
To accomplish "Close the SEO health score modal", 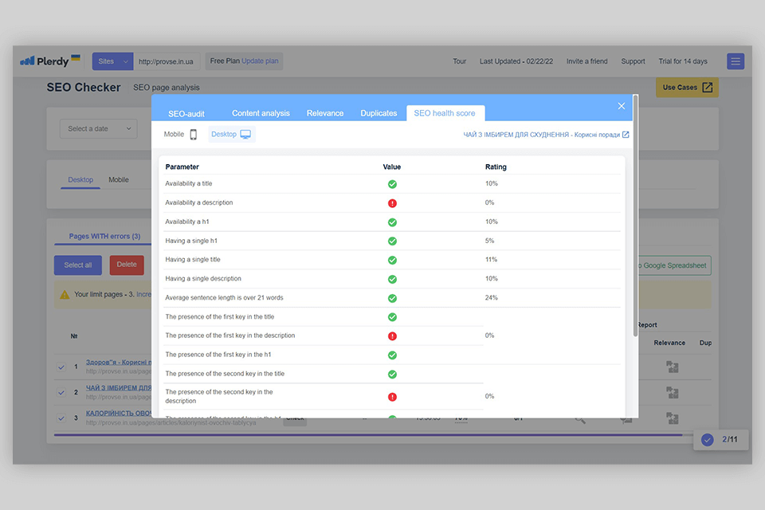I will pyautogui.click(x=621, y=106).
